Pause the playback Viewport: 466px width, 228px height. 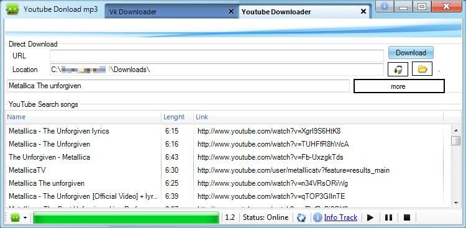pos(388,217)
